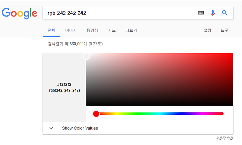Click the Show Color Values label
The width and height of the screenshot is (242, 145).
point(80,128)
